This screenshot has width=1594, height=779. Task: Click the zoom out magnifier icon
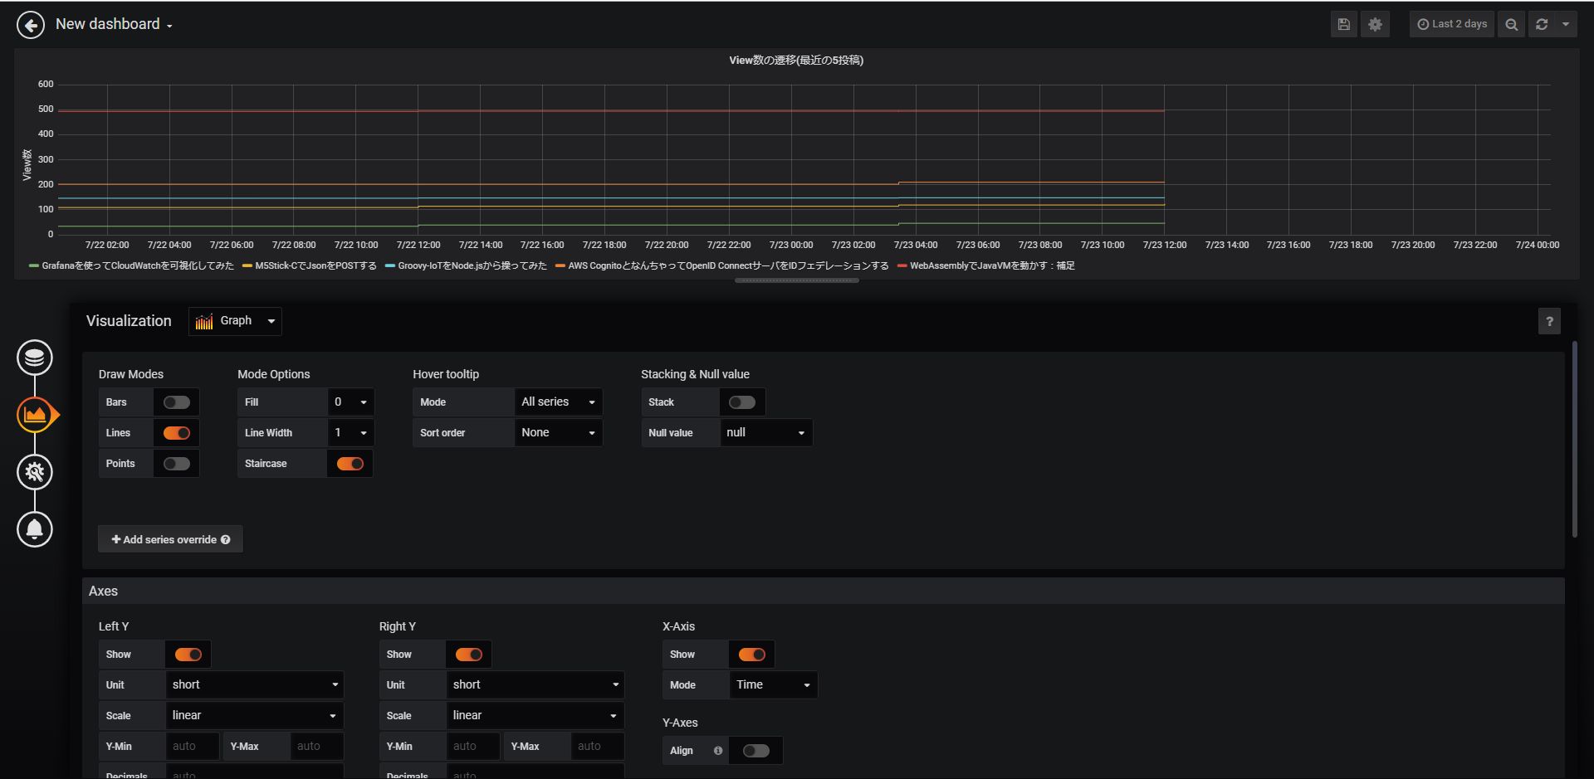tap(1511, 24)
